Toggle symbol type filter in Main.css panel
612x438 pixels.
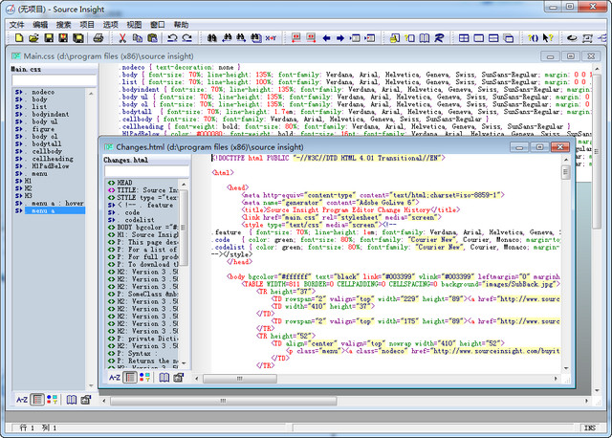click(54, 399)
